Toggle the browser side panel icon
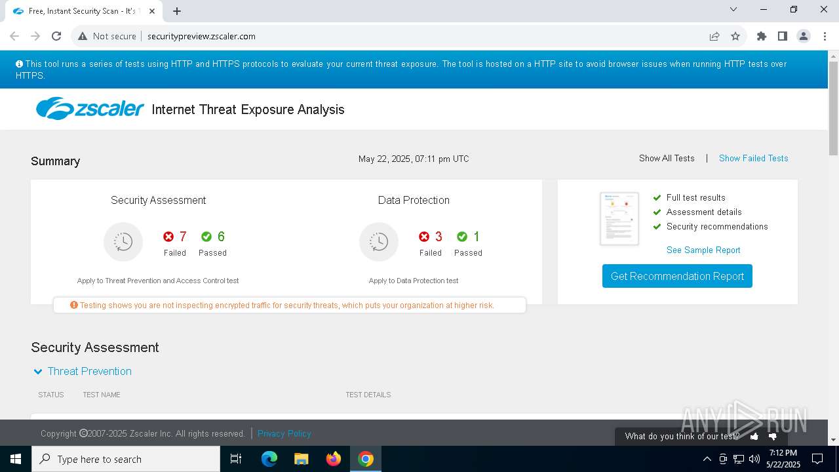 tap(783, 36)
